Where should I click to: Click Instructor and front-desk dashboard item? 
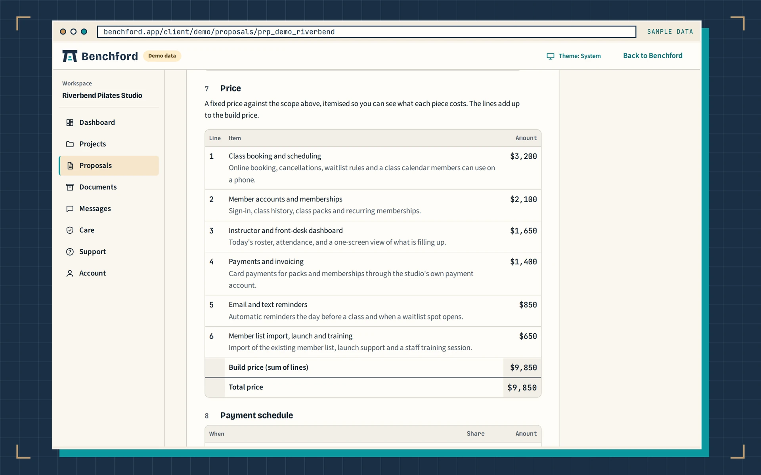pos(285,230)
